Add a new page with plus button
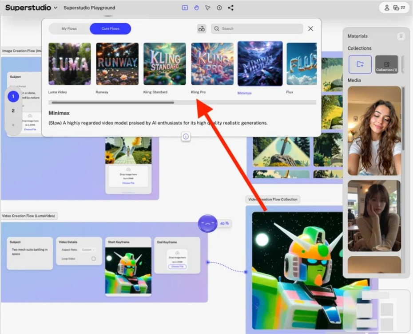The image size is (413, 334). [13, 125]
